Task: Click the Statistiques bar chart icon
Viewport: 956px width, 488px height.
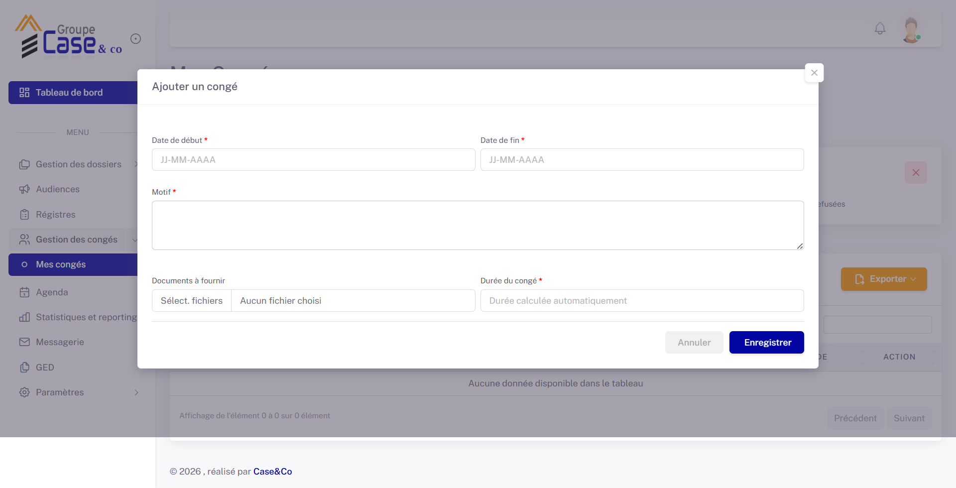Action: (24, 317)
